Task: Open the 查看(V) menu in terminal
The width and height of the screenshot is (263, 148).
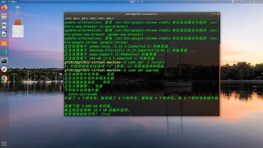Action: (x=85, y=18)
